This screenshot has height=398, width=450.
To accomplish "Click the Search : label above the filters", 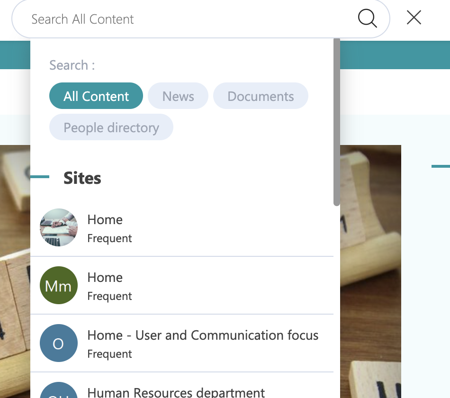I will coord(72,65).
